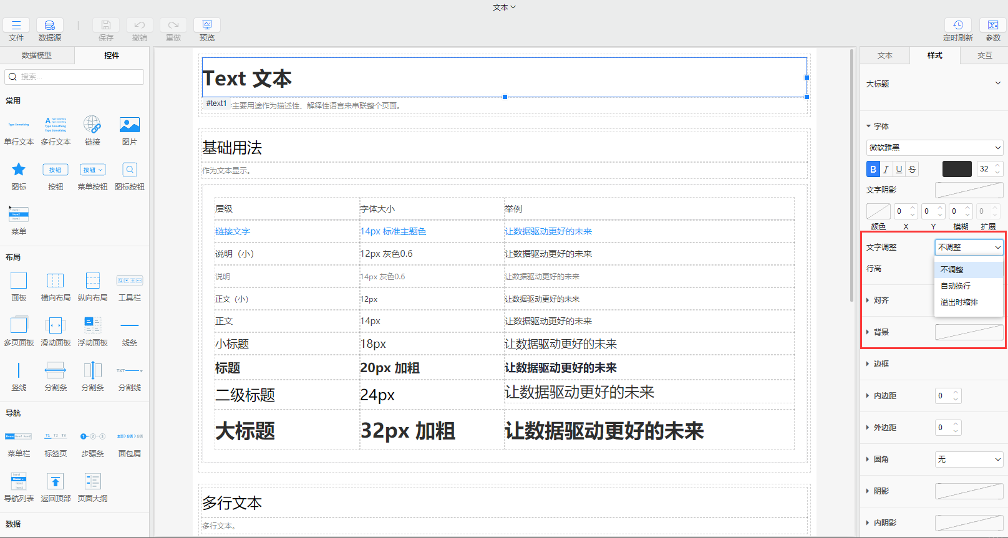Switch to the 交互 interaction tab
Image resolution: width=1008 pixels, height=538 pixels.
click(x=984, y=55)
